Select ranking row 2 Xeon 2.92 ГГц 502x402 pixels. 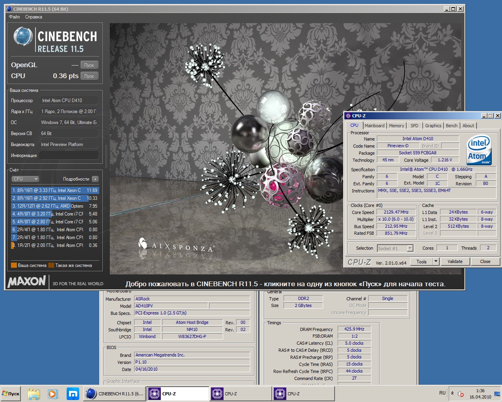[x=55, y=198]
